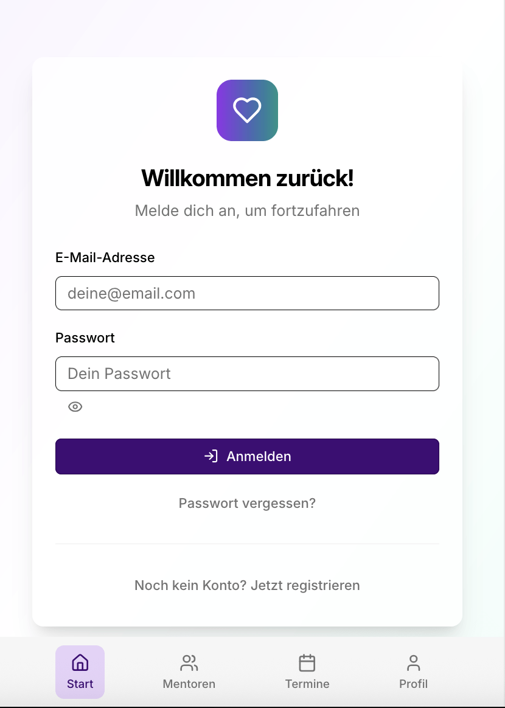The width and height of the screenshot is (505, 708).
Task: Click the E-Mail-Adresse field label
Action: point(105,257)
